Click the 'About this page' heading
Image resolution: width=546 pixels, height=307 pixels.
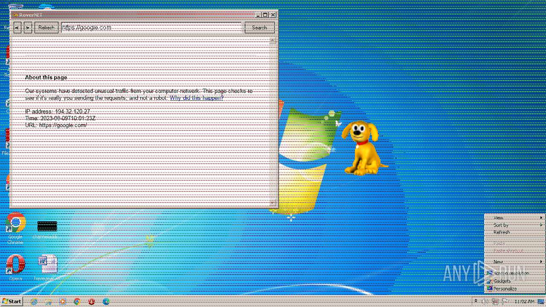tap(46, 78)
